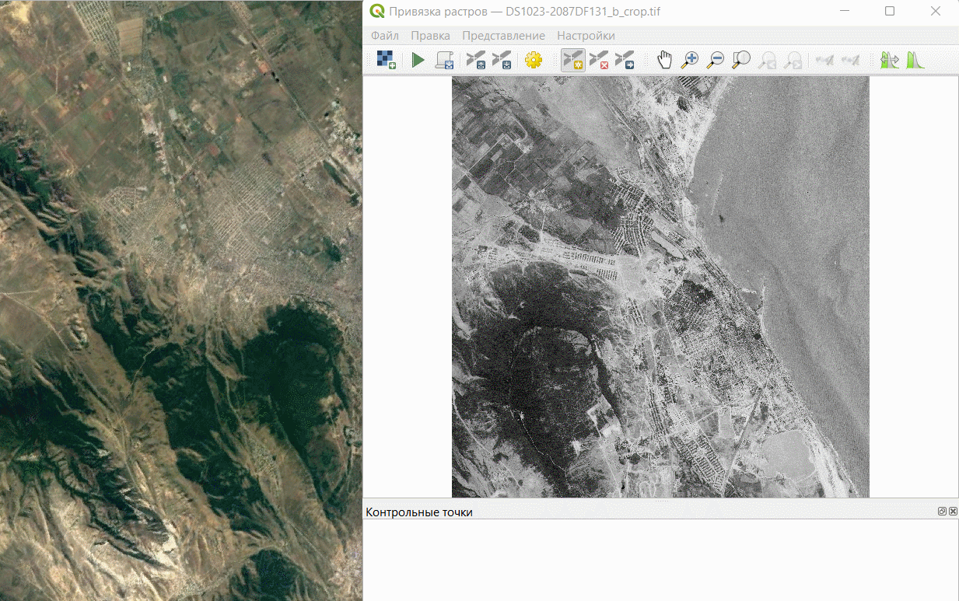
Task: Load GCP points from file
Action: 475,60
